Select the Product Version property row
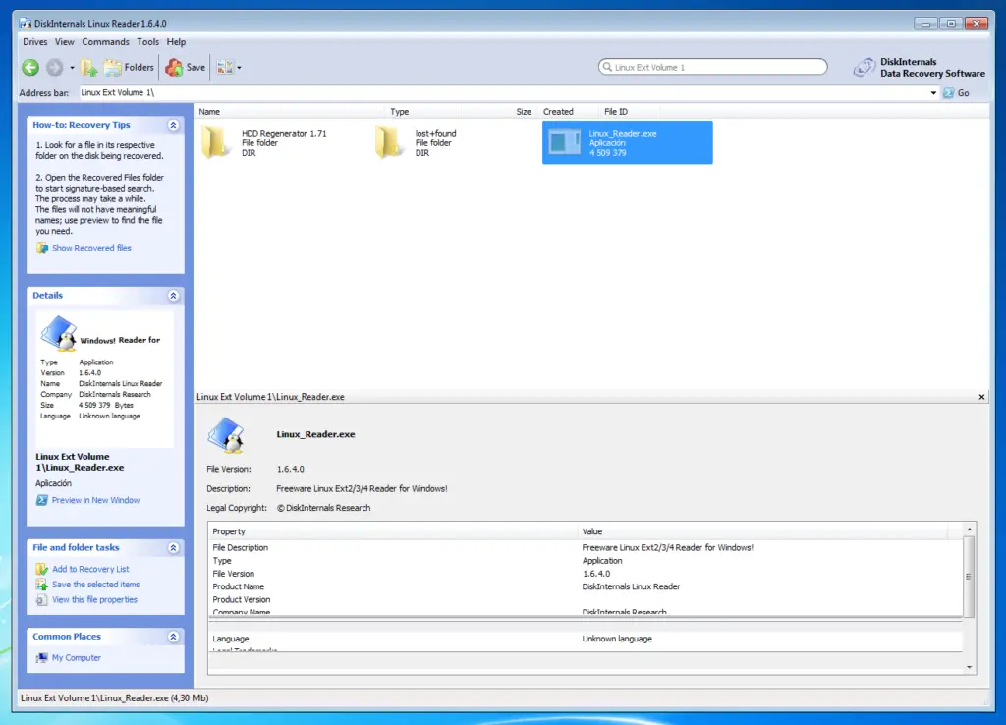Image resolution: width=1006 pixels, height=725 pixels. coord(587,599)
